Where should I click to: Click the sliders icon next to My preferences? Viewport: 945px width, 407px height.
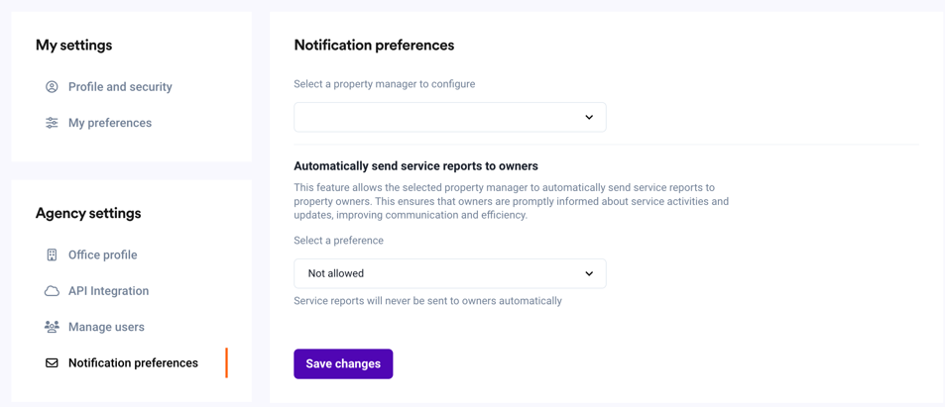click(52, 123)
